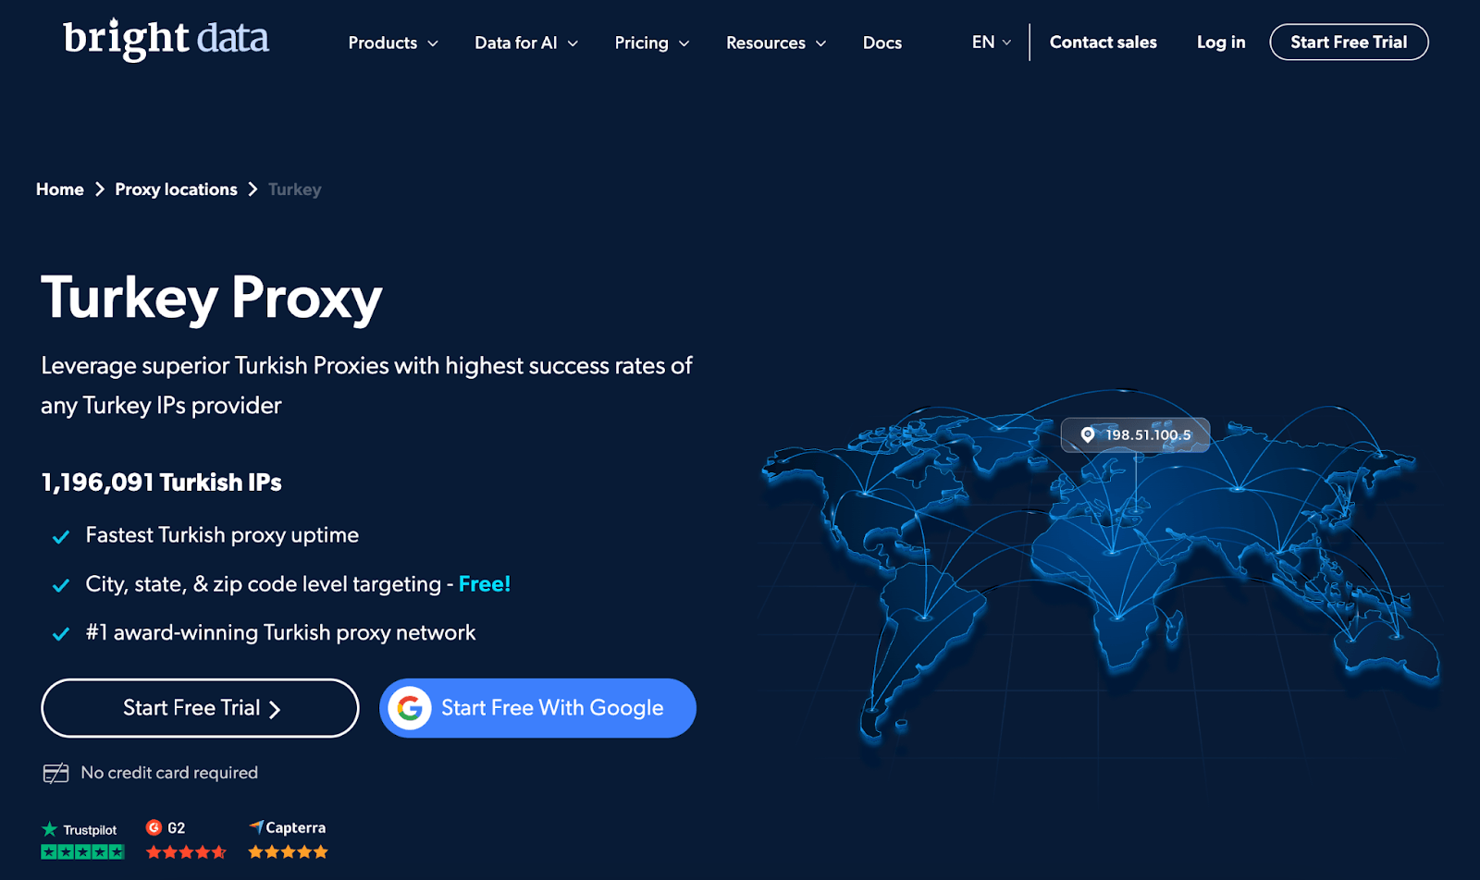Click the Capterra arrow logo
1480x880 pixels.
(x=256, y=826)
